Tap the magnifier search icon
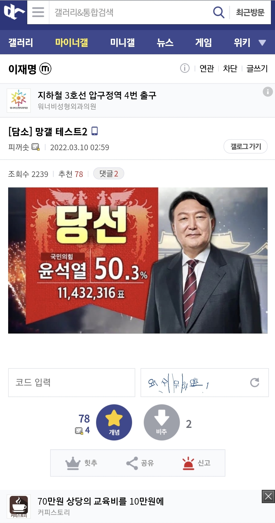This screenshot has width=275, height=523. (x=218, y=12)
